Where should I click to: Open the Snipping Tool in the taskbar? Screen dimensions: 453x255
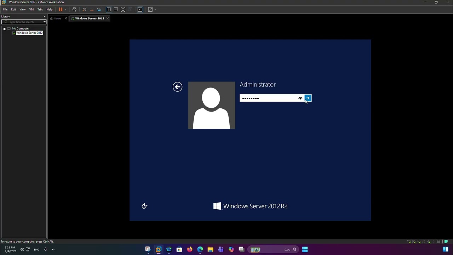pos(148,249)
